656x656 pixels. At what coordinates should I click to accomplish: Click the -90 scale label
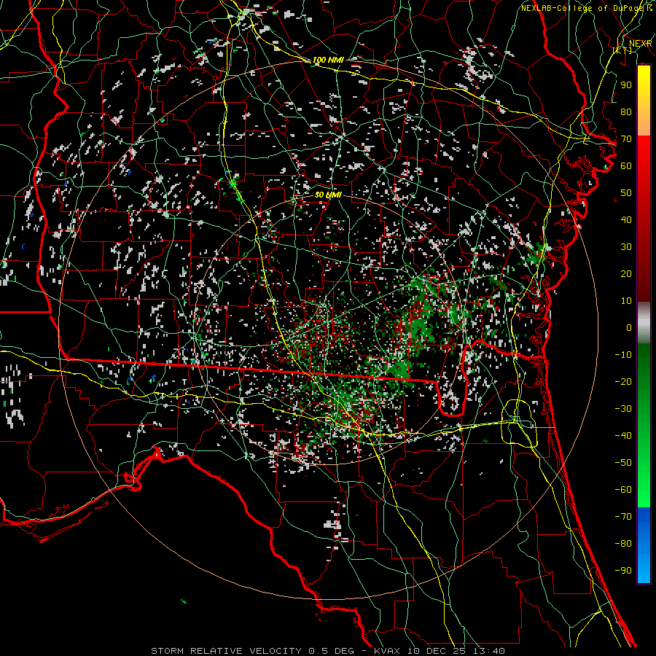(x=623, y=570)
